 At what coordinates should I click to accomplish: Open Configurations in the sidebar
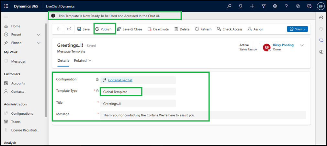[22, 113]
